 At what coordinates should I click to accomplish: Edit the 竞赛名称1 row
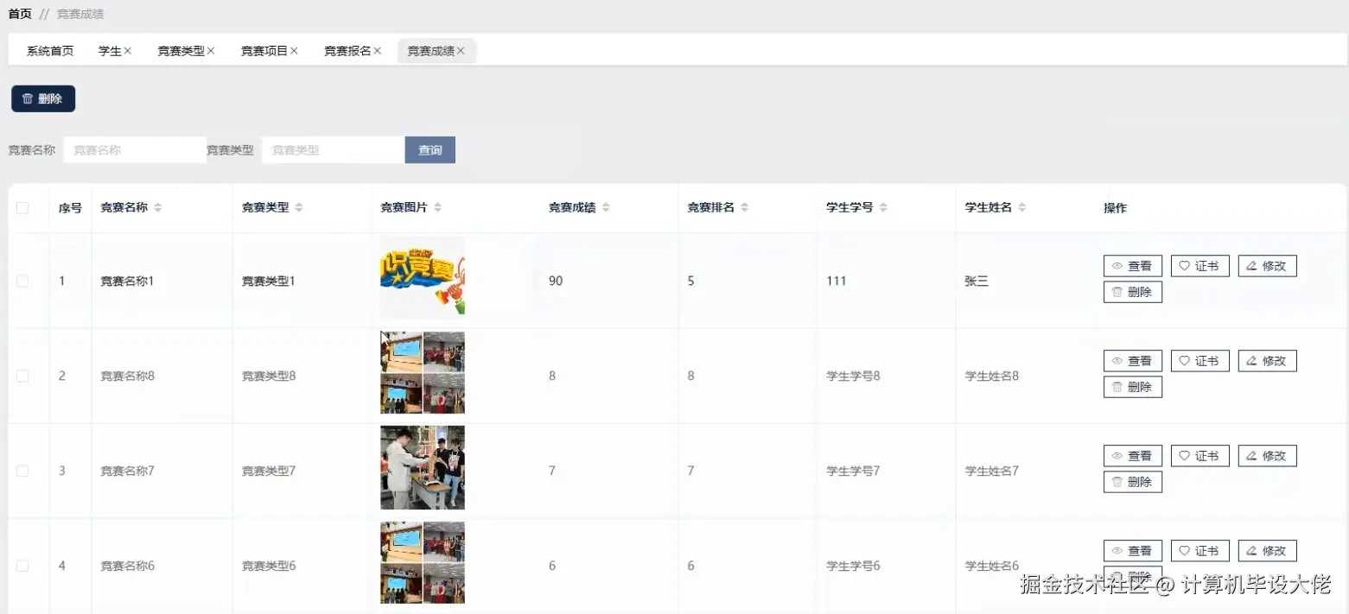click(1268, 266)
